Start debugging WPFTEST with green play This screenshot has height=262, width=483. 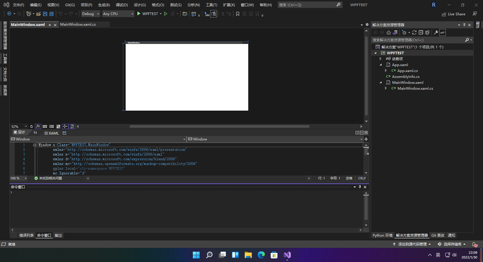point(139,14)
